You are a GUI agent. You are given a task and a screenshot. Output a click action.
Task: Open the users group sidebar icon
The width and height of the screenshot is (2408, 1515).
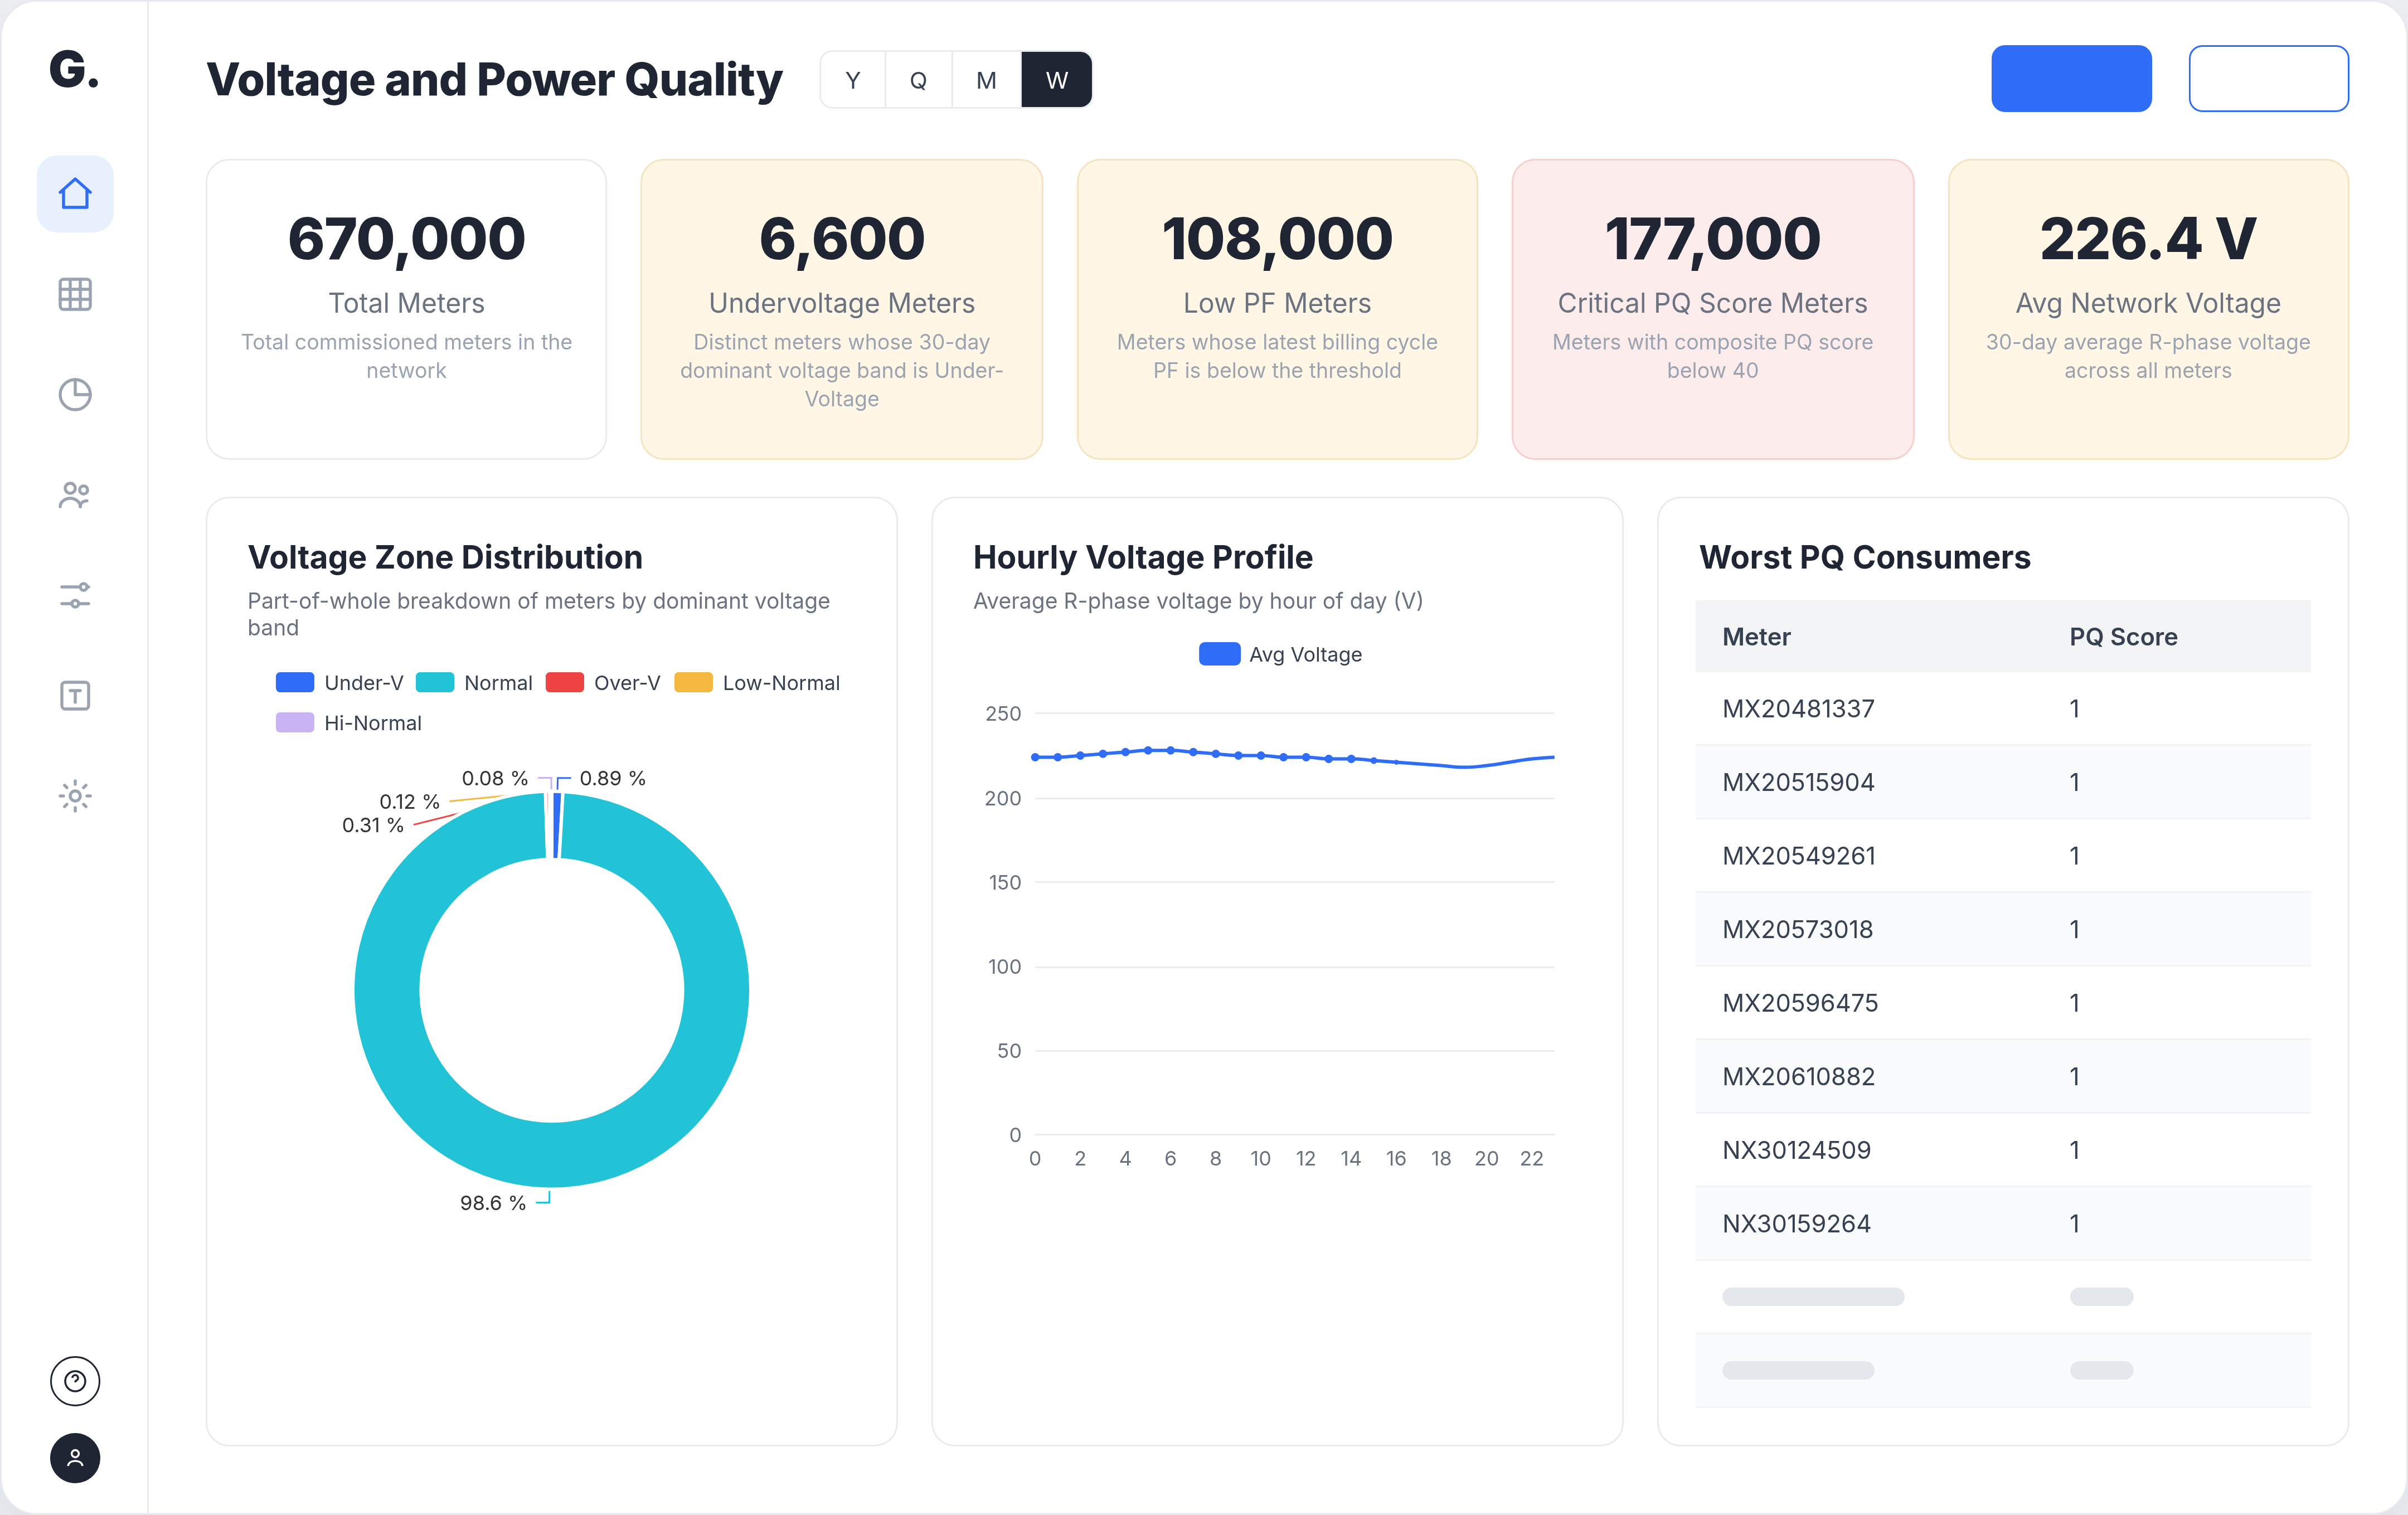(75, 495)
